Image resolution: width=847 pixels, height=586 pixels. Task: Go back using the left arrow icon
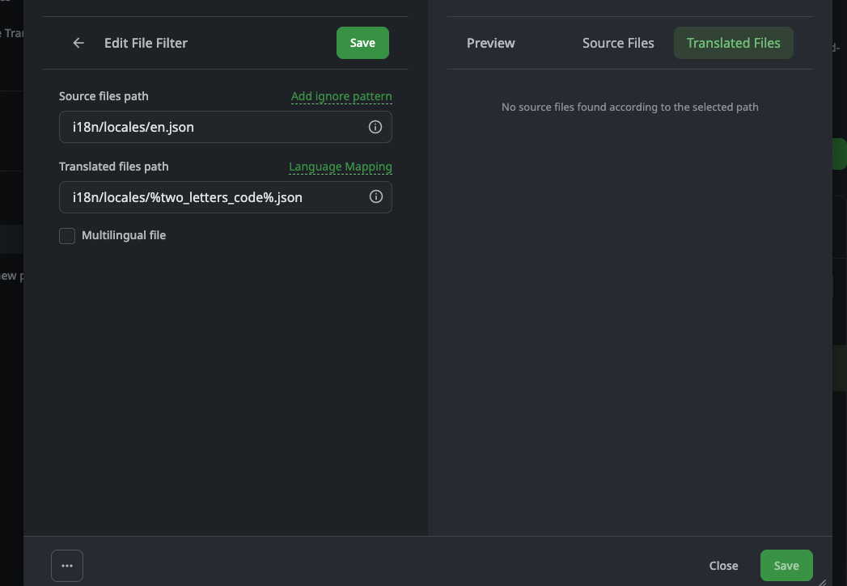78,43
